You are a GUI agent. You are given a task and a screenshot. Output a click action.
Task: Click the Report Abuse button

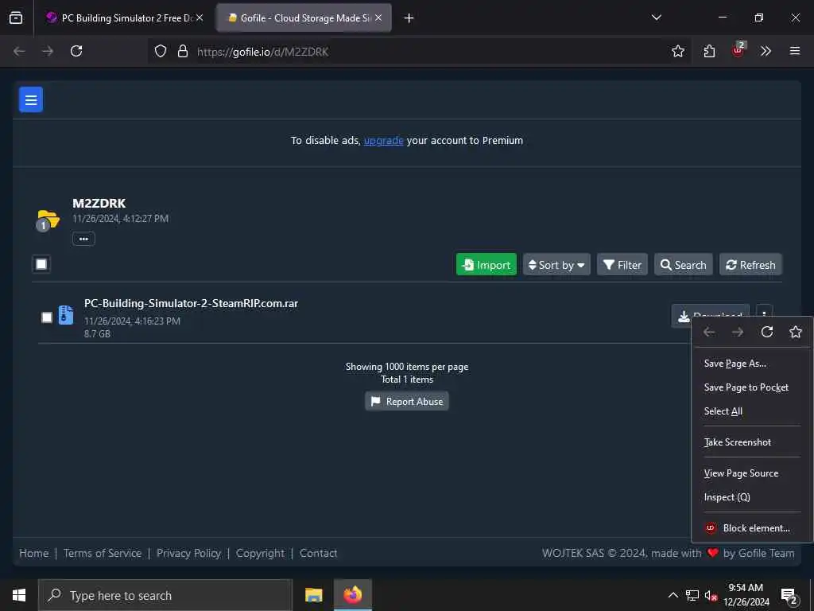[x=407, y=401]
